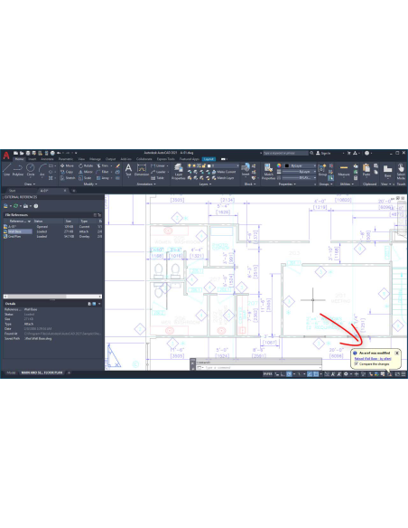The height and width of the screenshot is (528, 408).
Task: Select the Arc draw tool
Action: point(42,169)
